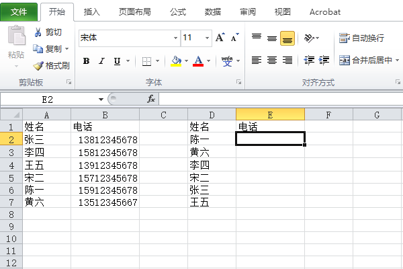The width and height of the screenshot is (403, 269).
Task: Click Select All corner triangle
Action: pos(11,114)
